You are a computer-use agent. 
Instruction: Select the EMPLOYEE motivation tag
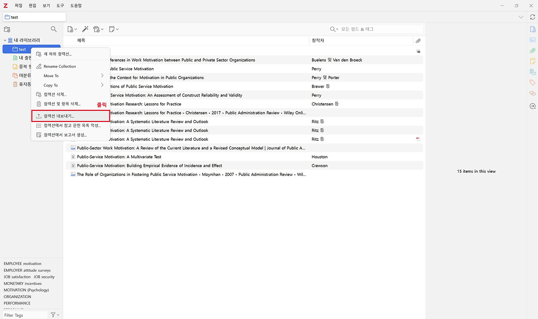23,264
